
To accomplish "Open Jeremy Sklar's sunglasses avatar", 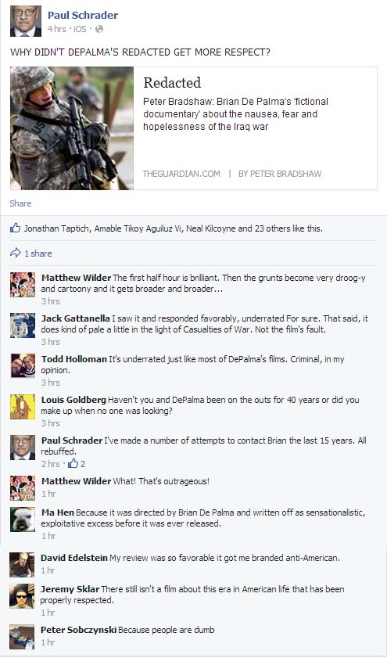I will coord(22,596).
